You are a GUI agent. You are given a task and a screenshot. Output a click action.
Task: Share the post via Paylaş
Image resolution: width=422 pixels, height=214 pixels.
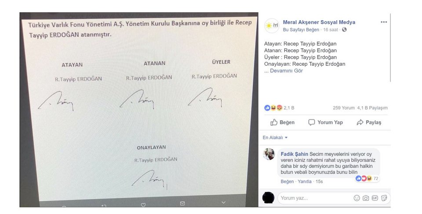pyautogui.click(x=369, y=122)
